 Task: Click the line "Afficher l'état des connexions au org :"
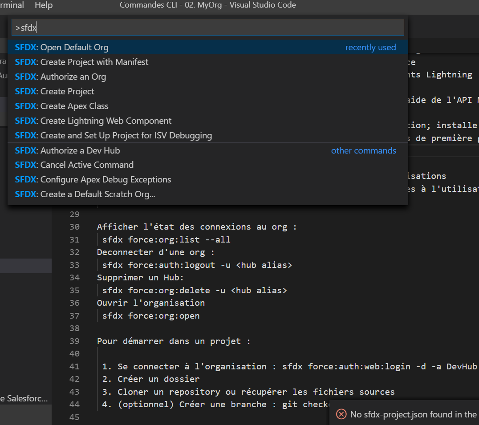(x=197, y=227)
